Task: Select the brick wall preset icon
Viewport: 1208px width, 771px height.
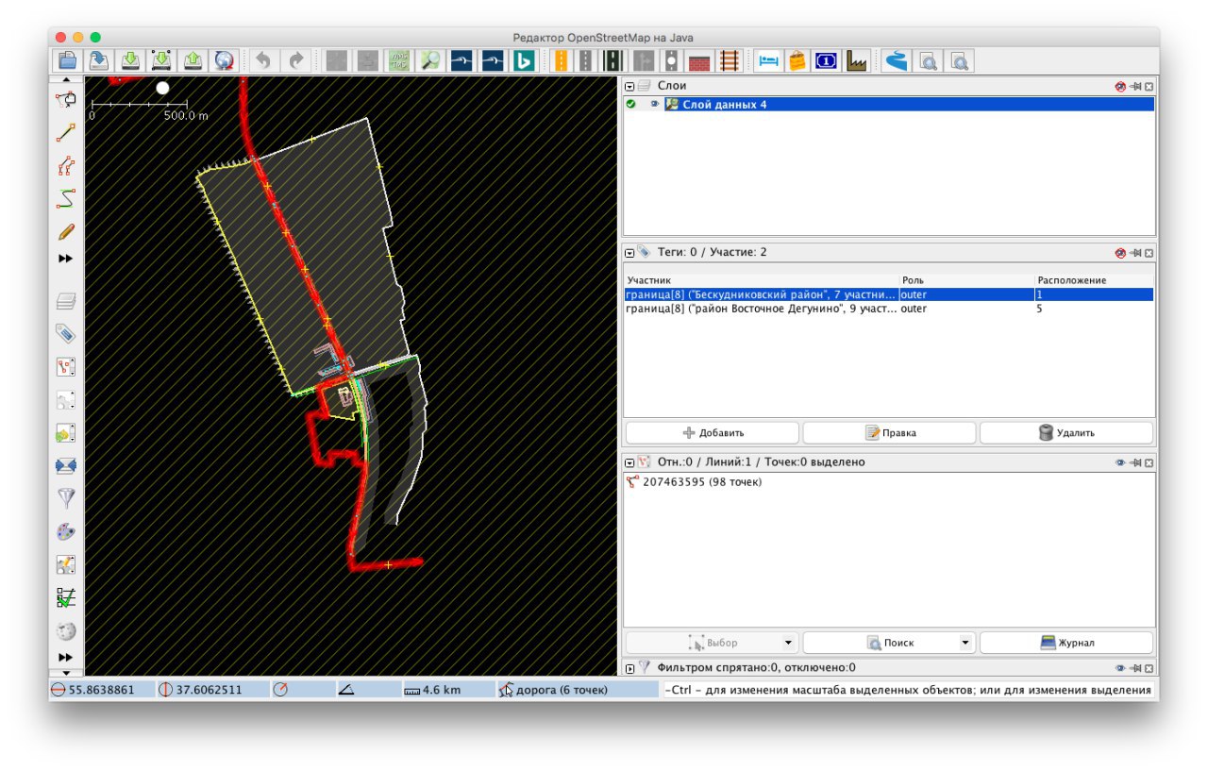Action: [698, 61]
